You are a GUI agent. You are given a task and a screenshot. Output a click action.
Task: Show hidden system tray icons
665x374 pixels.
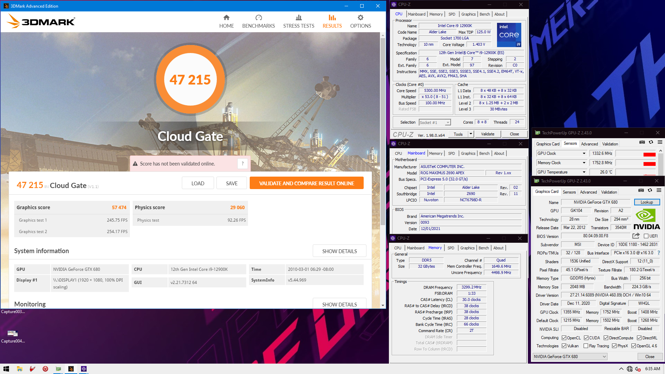coord(621,369)
